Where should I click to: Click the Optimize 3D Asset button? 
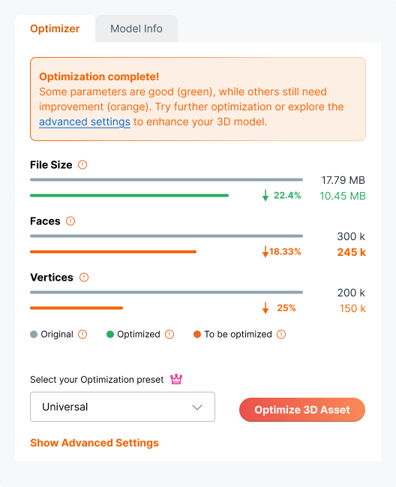tap(302, 410)
